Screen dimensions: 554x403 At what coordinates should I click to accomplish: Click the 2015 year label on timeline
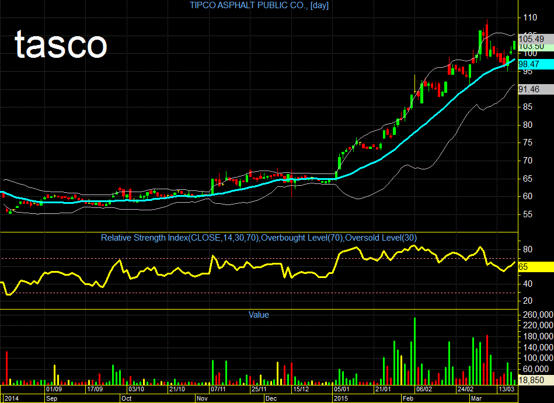pos(341,398)
